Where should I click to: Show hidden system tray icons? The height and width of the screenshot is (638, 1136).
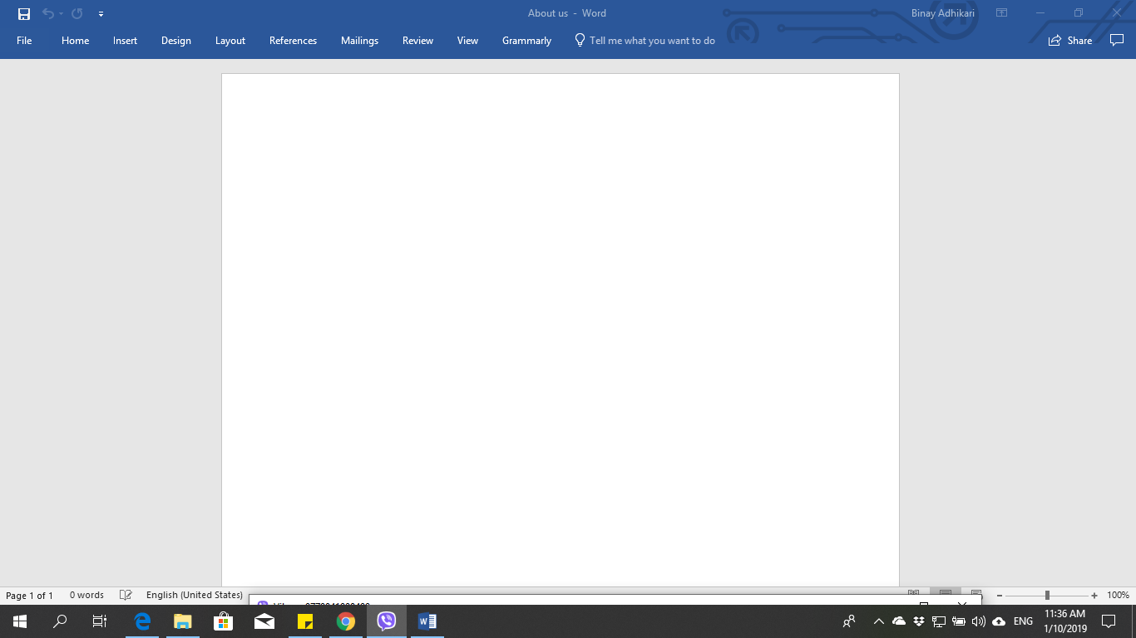pos(878,621)
